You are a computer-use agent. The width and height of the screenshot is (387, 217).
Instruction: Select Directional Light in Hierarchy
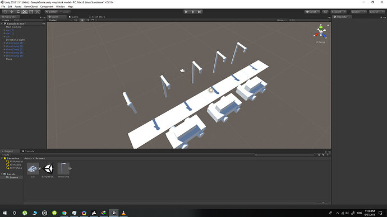(x=15, y=40)
